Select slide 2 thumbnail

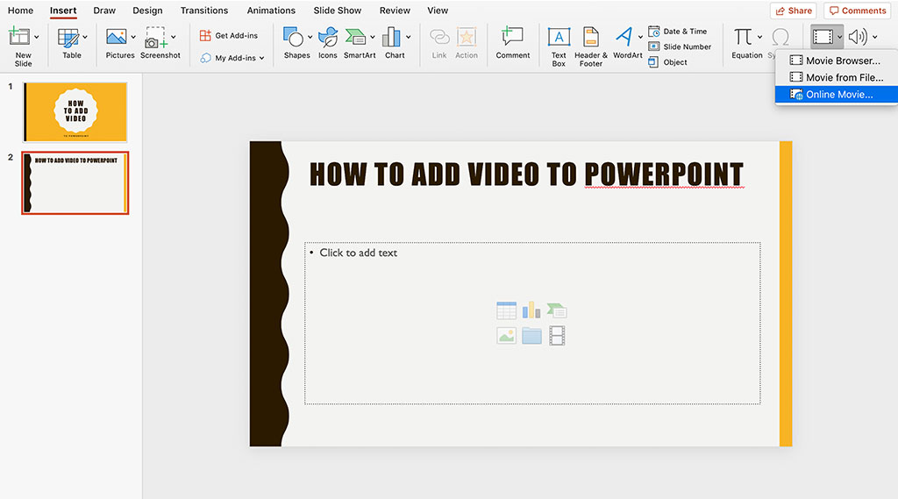[75, 182]
